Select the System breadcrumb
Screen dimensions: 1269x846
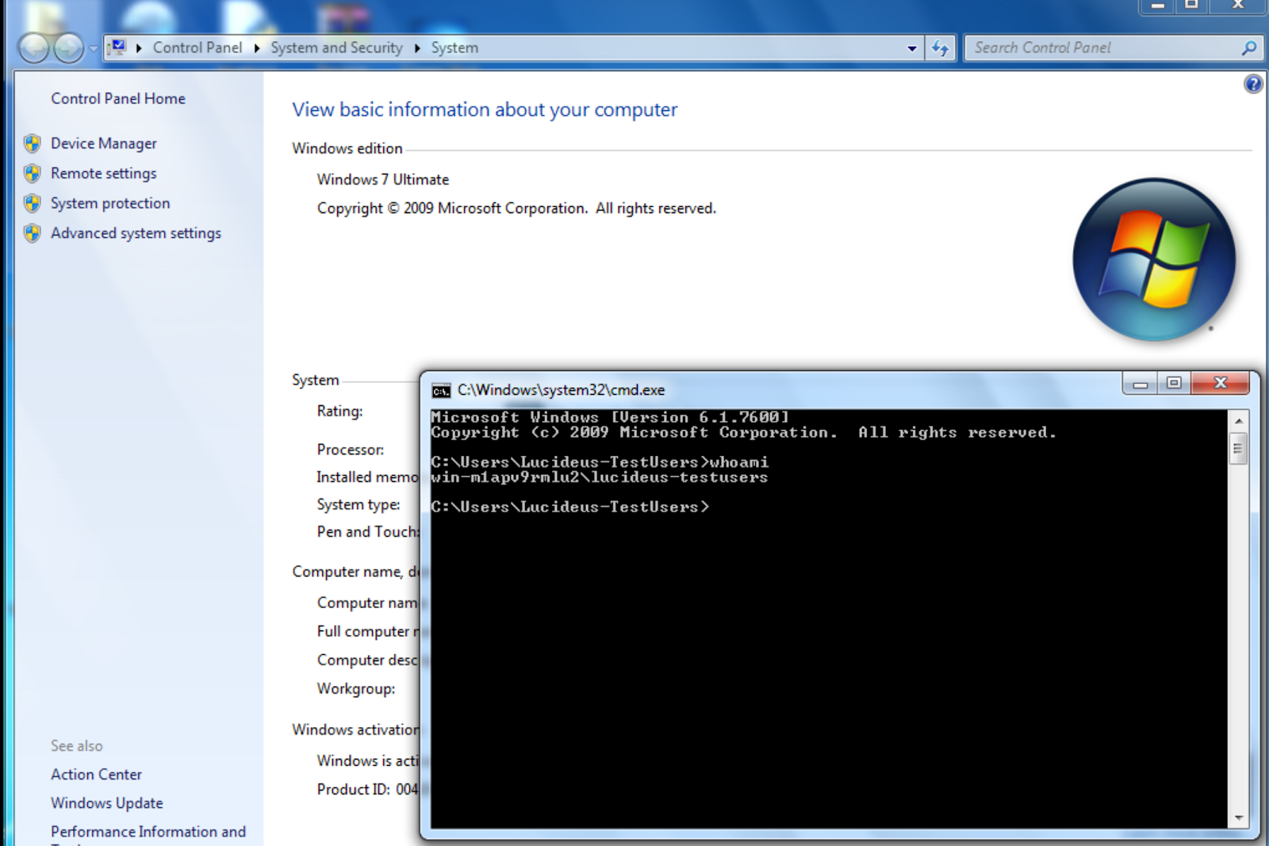454,48
